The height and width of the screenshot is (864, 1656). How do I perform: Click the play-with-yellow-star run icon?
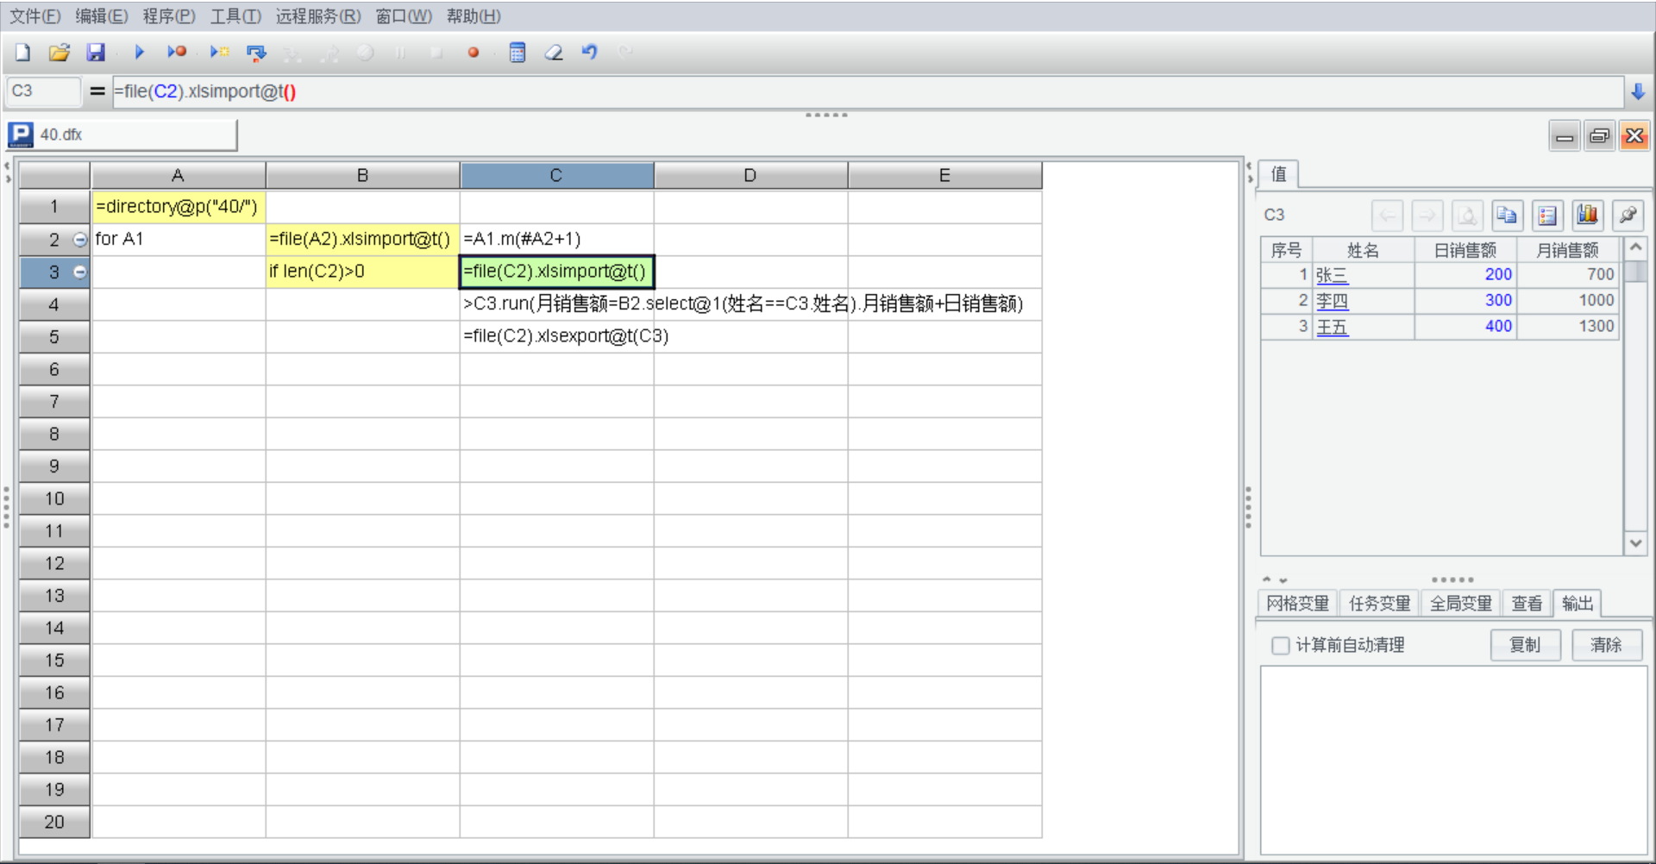coord(219,53)
